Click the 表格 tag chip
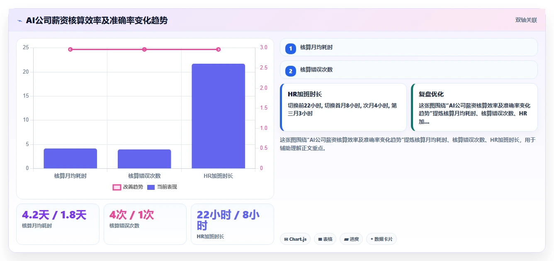 pyautogui.click(x=325, y=239)
